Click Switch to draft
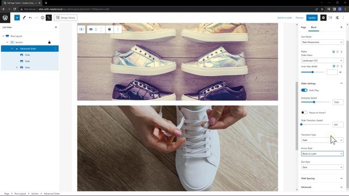 coord(285,17)
